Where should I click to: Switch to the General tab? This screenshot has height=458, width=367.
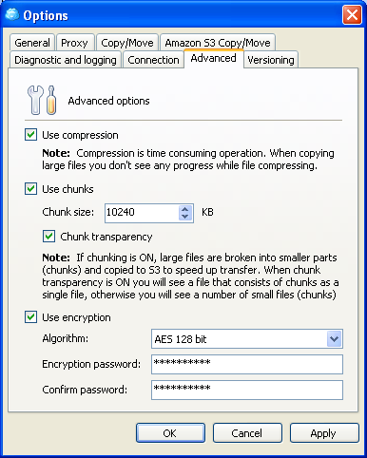(x=32, y=43)
